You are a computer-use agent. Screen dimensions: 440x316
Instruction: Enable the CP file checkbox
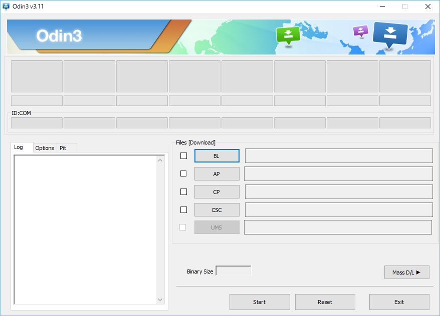(183, 191)
